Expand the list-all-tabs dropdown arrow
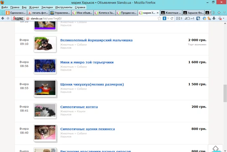Image resolution: width=227 pixels, height=152 pixels. pyautogui.click(x=224, y=13)
